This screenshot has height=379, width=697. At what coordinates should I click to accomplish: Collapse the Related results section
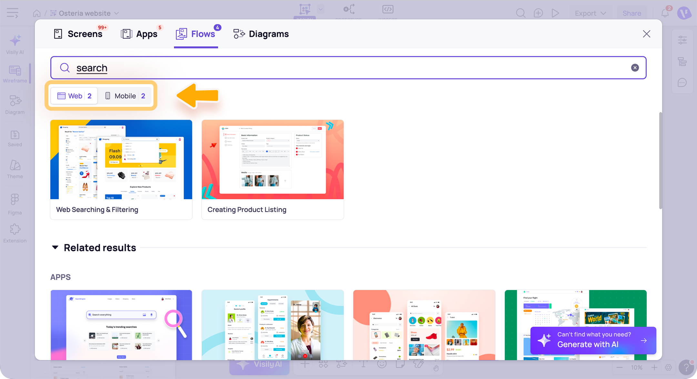click(x=55, y=248)
